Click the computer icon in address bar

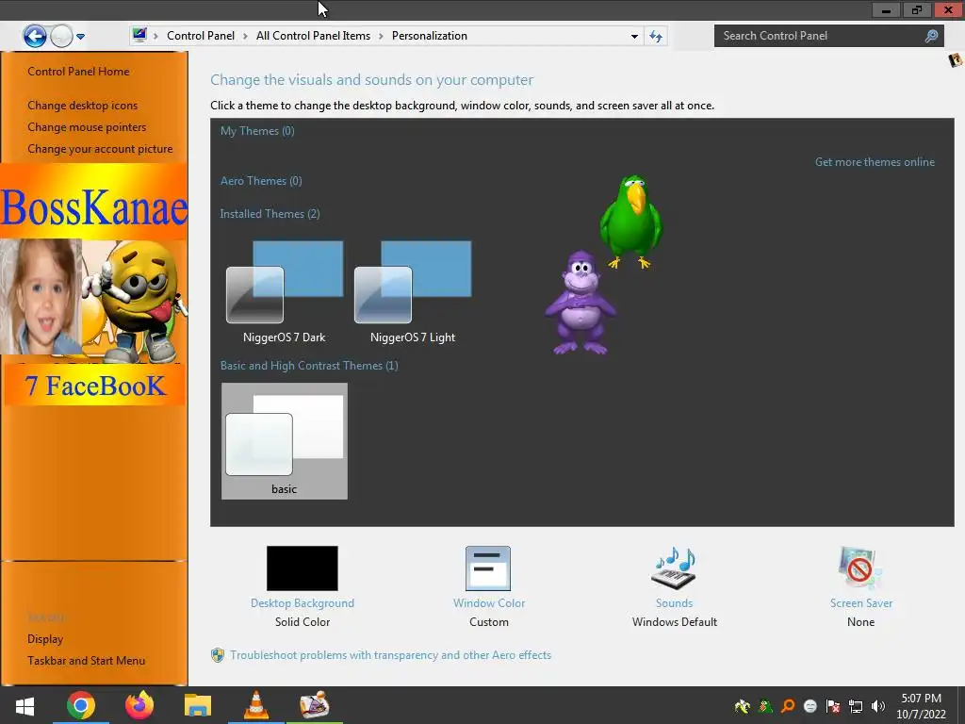(139, 35)
